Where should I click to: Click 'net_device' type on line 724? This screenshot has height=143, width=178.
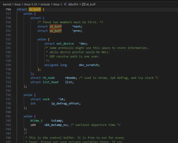pos(65,44)
